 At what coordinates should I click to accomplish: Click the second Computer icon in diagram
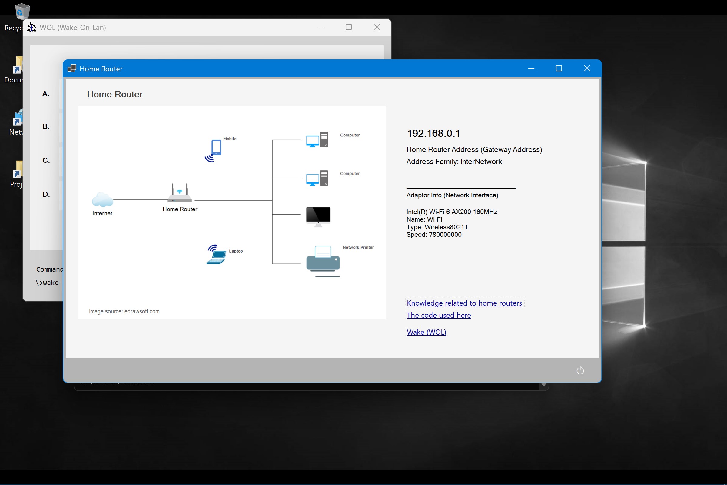pyautogui.click(x=317, y=178)
